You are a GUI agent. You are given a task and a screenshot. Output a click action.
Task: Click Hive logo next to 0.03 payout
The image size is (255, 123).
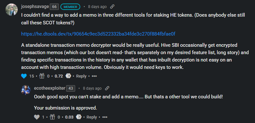click(79, 117)
